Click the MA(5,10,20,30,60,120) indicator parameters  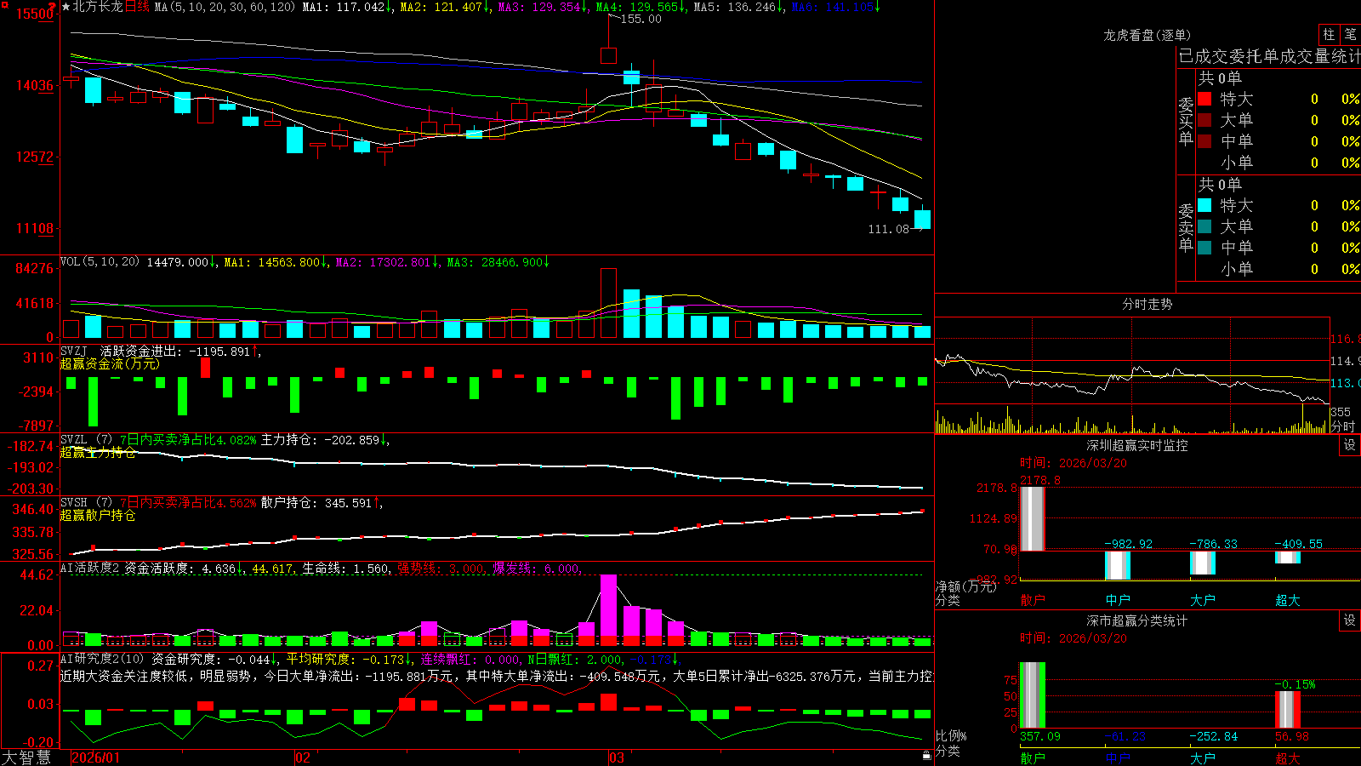[225, 7]
